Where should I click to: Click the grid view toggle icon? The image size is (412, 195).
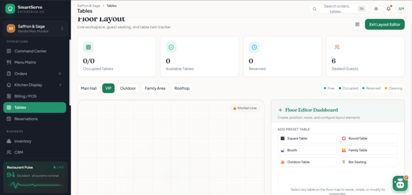pos(357,25)
